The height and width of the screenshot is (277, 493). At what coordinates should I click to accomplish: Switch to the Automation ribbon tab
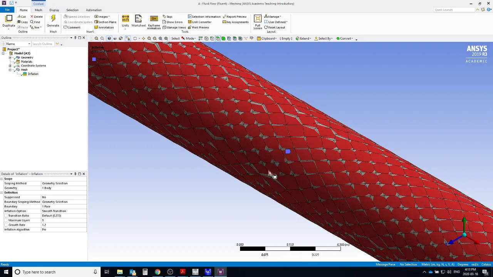pos(94,10)
